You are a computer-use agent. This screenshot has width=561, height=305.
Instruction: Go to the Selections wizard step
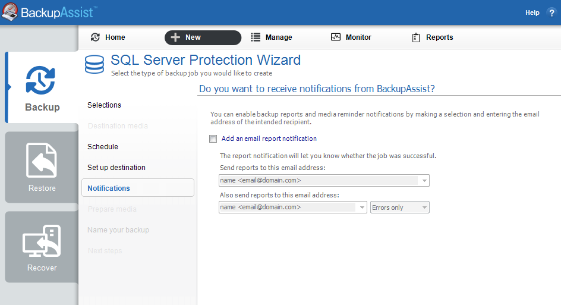[x=104, y=105]
